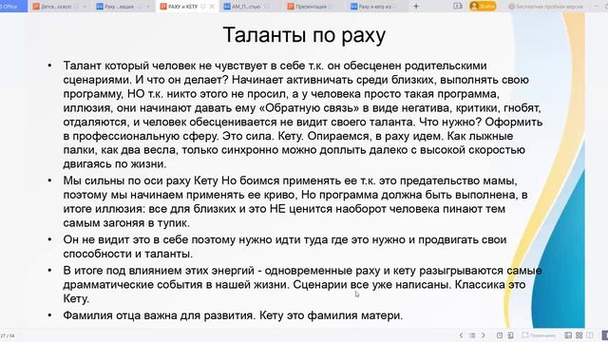Switch to the 'Презентация' tab

tap(314, 7)
